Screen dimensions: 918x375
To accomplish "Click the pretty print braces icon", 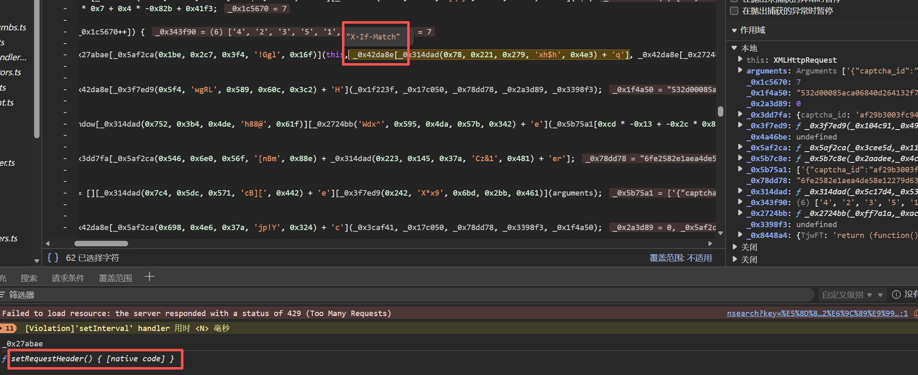I will [53, 258].
